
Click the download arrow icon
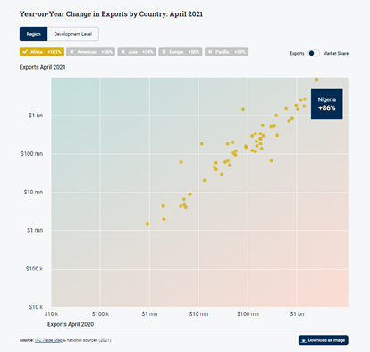tap(304, 340)
